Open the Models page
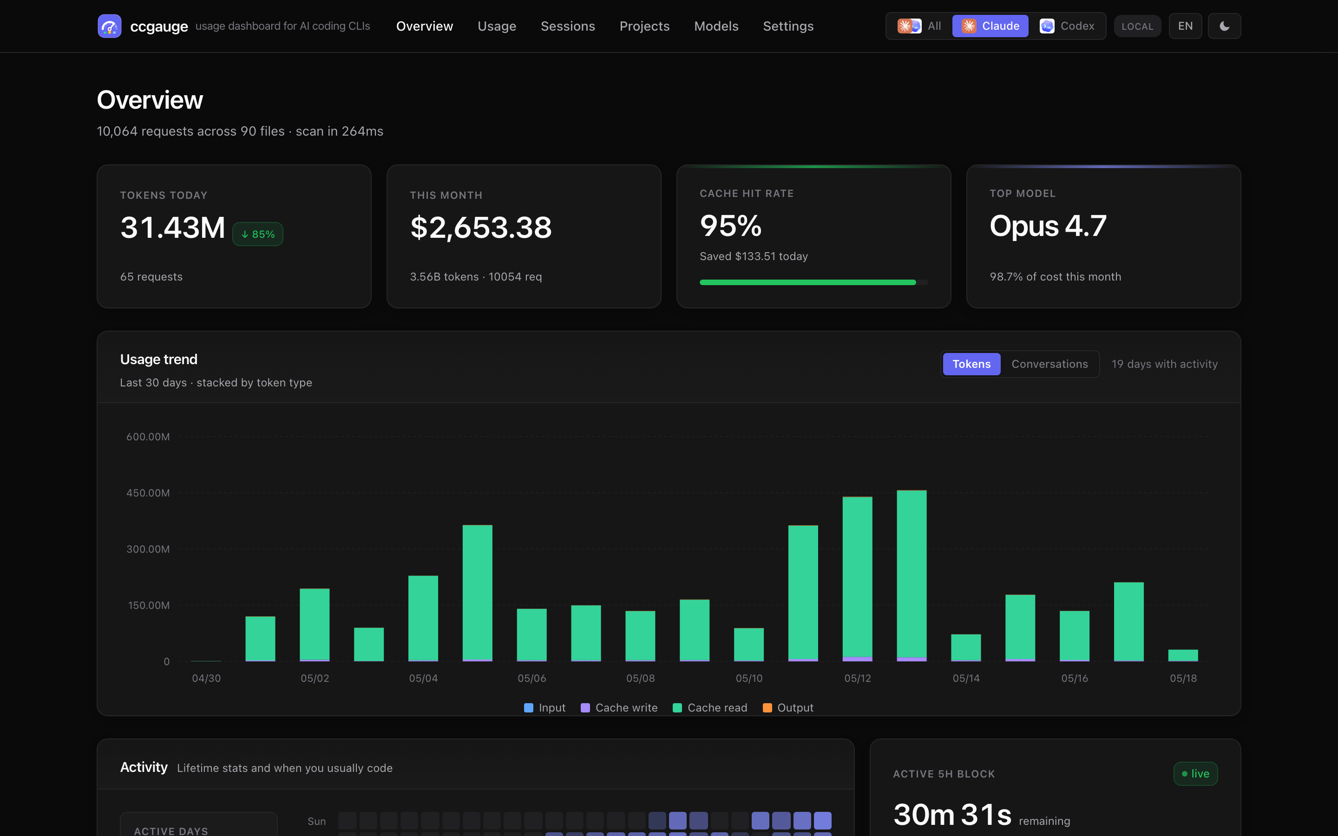The image size is (1338, 836). [716, 26]
